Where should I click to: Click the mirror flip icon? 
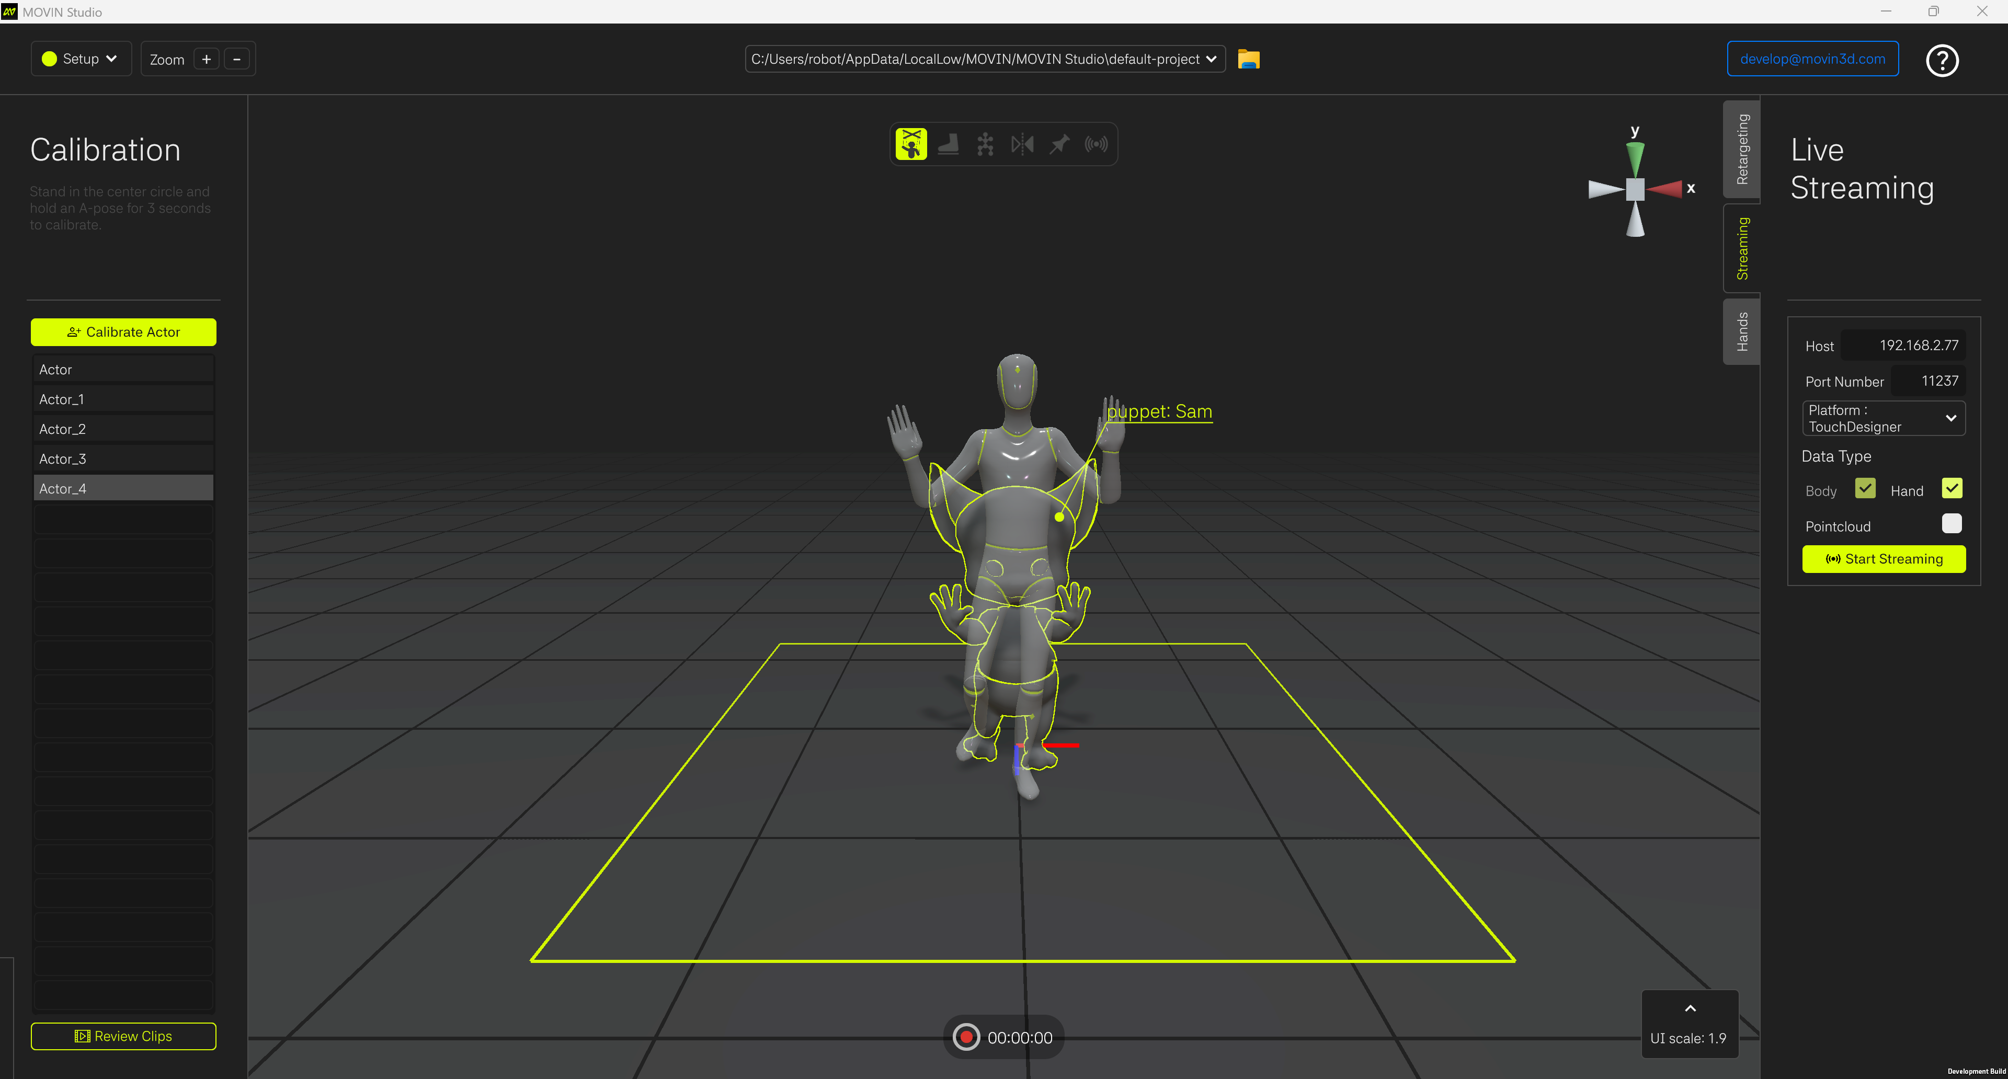coord(1022,144)
